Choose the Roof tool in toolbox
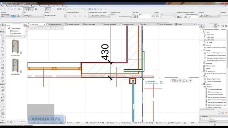The image size is (228, 128). 2,58
